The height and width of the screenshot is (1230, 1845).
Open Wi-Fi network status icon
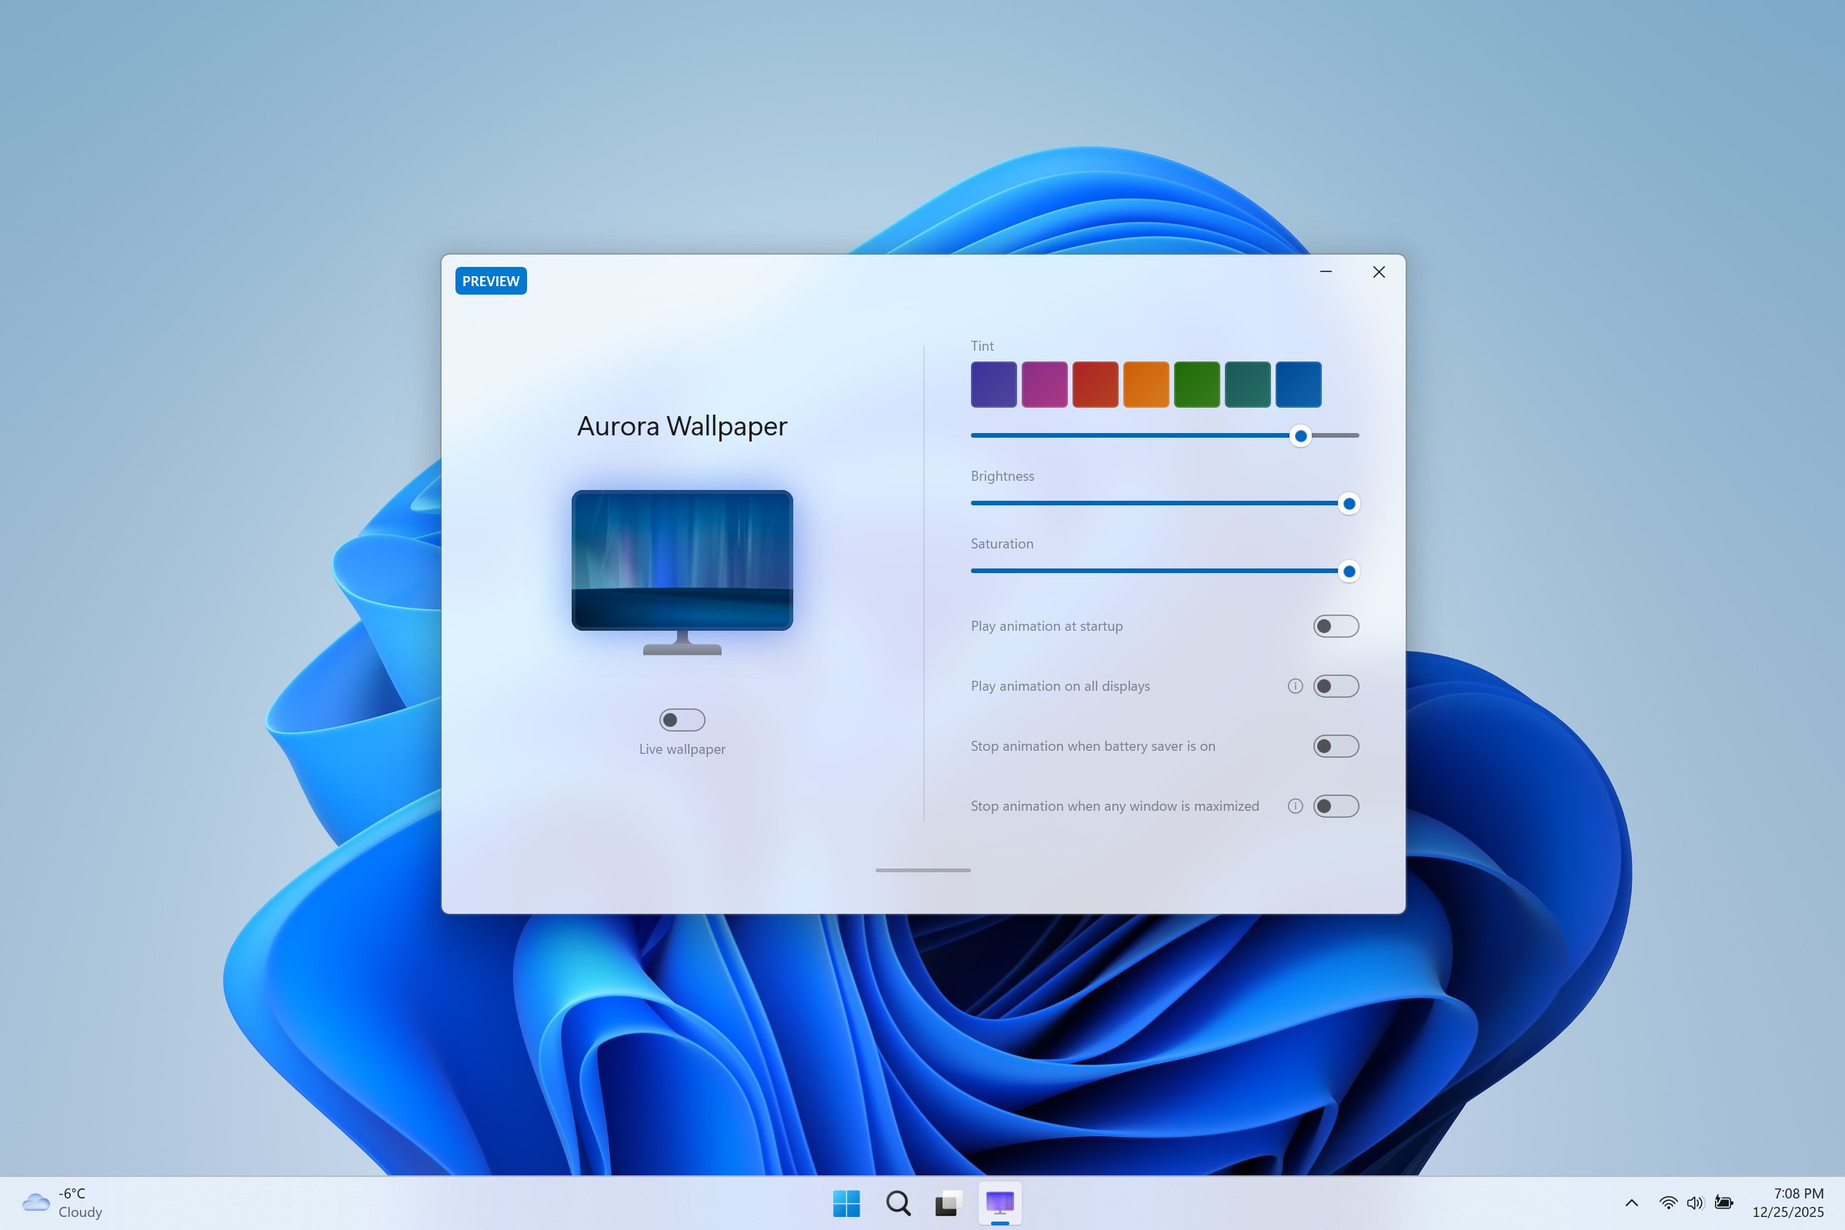point(1668,1203)
